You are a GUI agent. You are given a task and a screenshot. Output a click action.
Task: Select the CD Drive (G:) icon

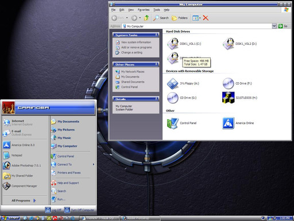pyautogui.click(x=173, y=98)
